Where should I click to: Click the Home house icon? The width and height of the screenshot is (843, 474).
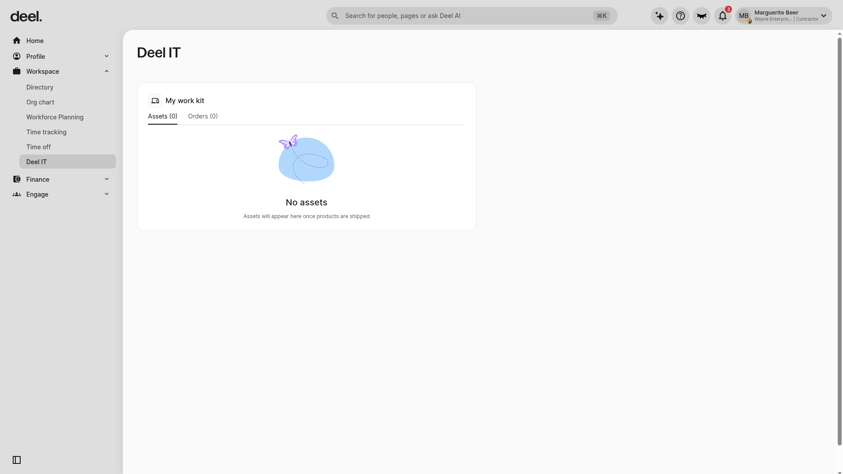tap(17, 41)
